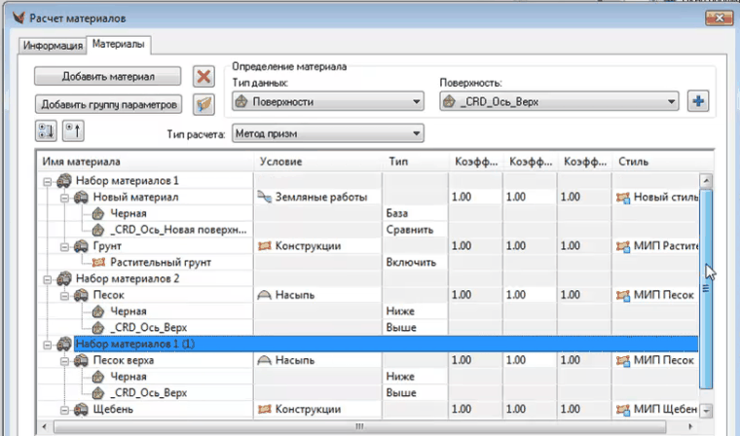The image size is (740, 436).
Task: Click the МИП Щебень style icon
Action: tap(623, 410)
